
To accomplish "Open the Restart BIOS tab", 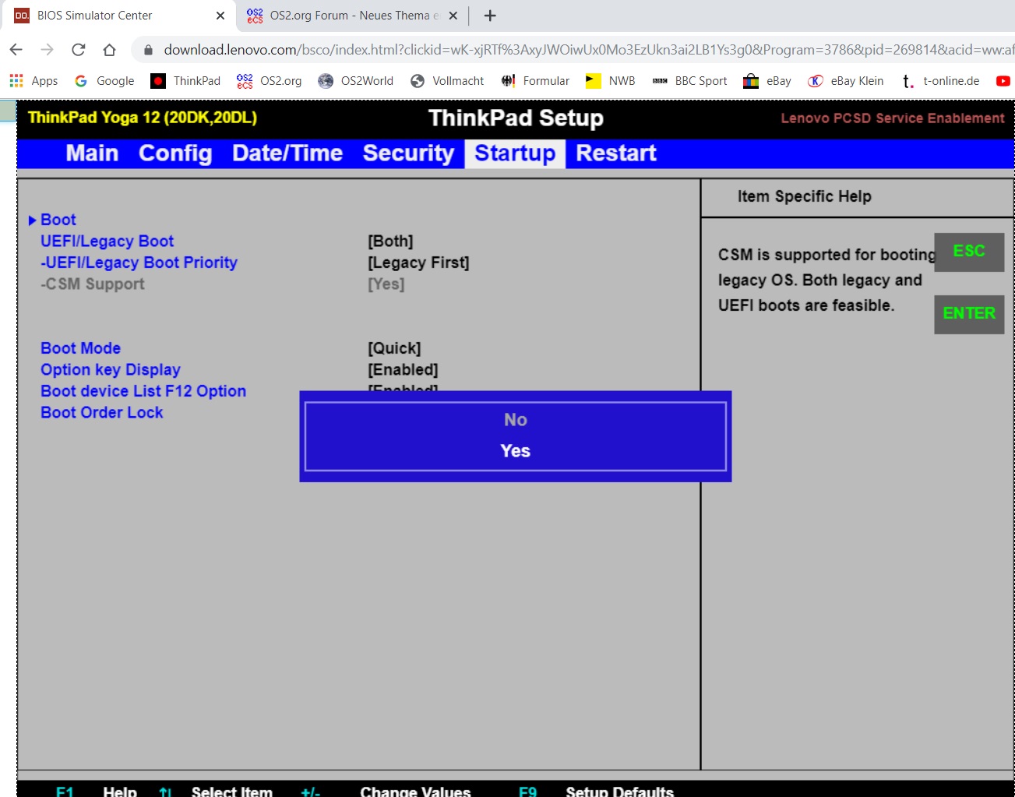I will (616, 153).
